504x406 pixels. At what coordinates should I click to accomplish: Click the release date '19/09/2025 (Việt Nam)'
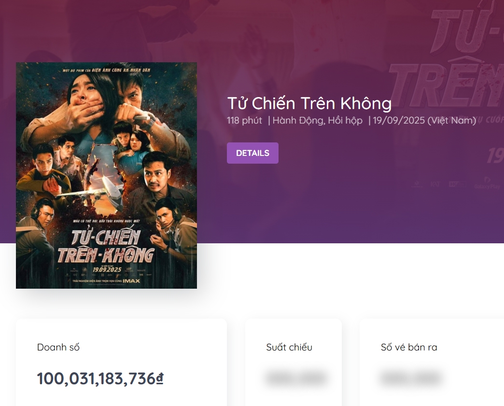pos(424,120)
